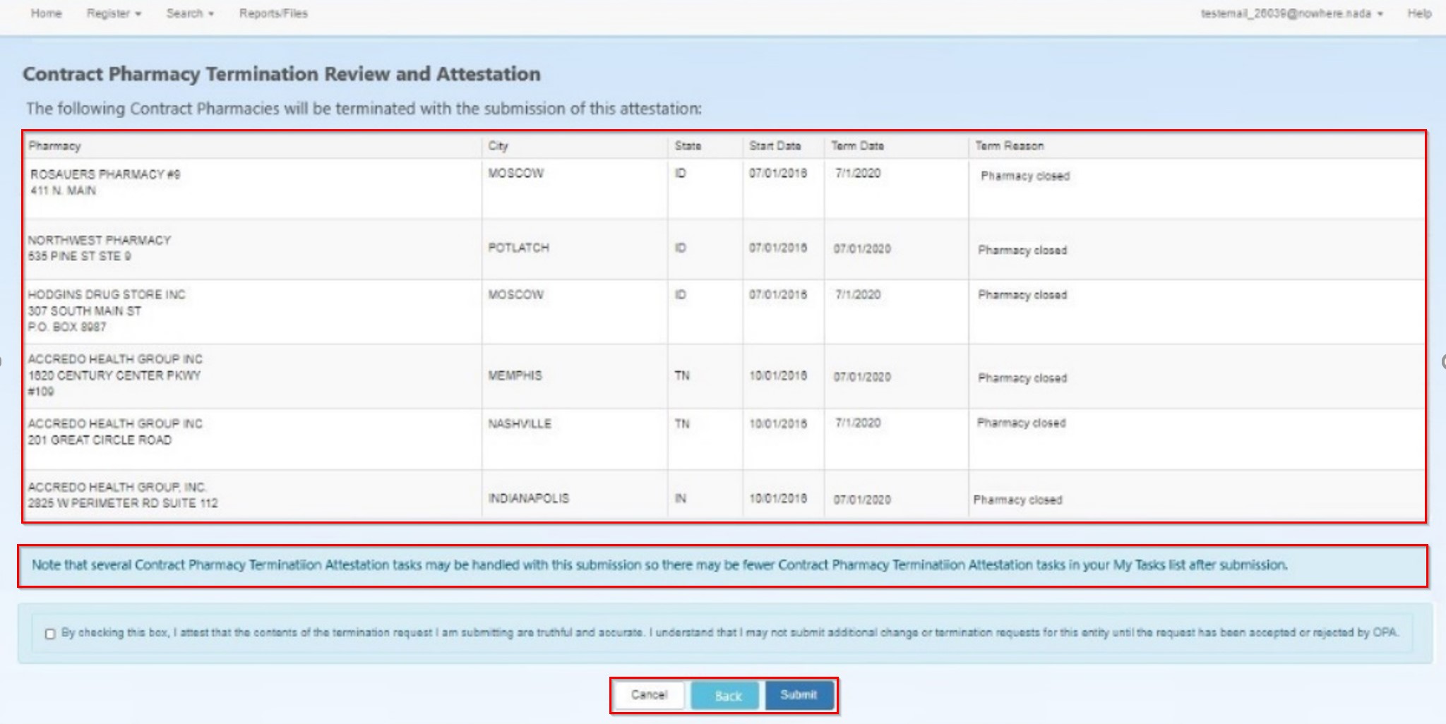This screenshot has height=724, width=1446.
Task: Click start date 07/01/2016 in Potlatch row
Action: (x=778, y=248)
